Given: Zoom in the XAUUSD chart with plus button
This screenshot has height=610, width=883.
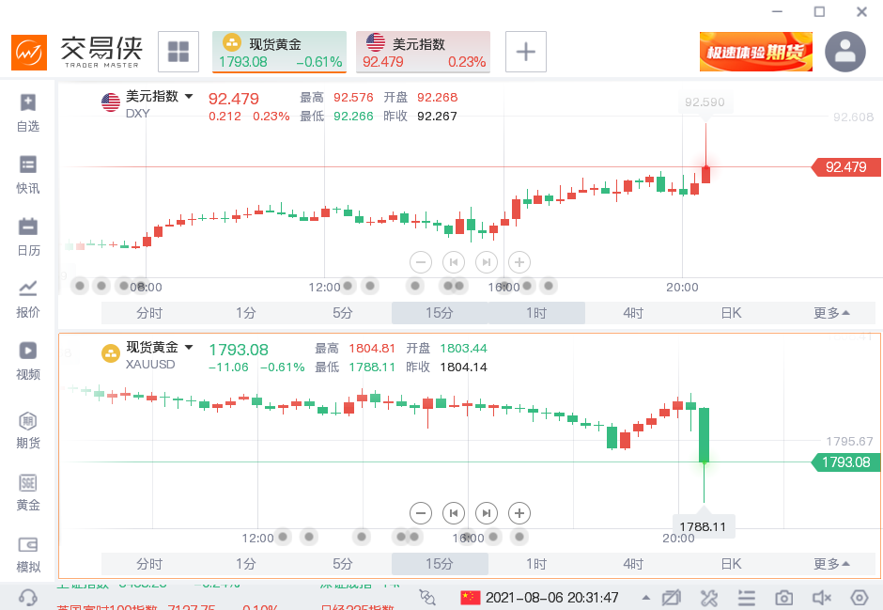Looking at the screenshot, I should 519,513.
